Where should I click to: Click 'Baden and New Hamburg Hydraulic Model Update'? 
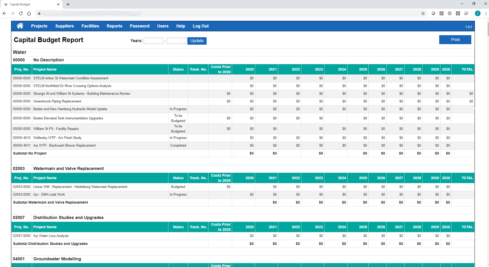point(70,109)
